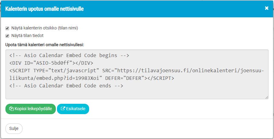Image resolution: width=274 pixels, height=139 pixels.
Task: Copy embed code with Kopioi leikepöydälle
Action: [x=31, y=109]
